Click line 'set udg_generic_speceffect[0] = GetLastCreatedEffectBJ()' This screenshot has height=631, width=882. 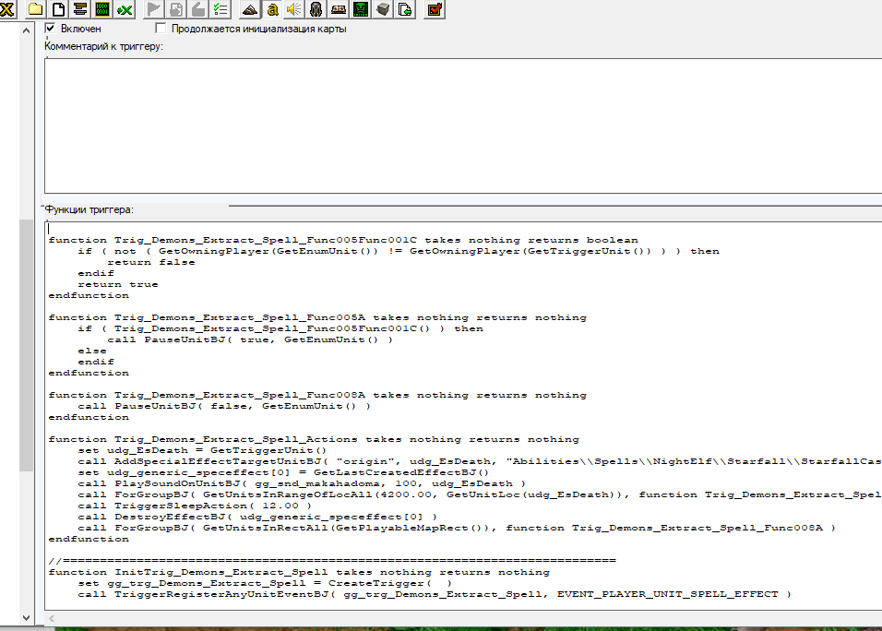(283, 472)
